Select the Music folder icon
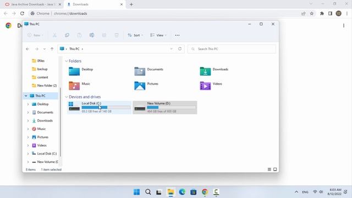The height and width of the screenshot is (198, 352). pos(74,86)
